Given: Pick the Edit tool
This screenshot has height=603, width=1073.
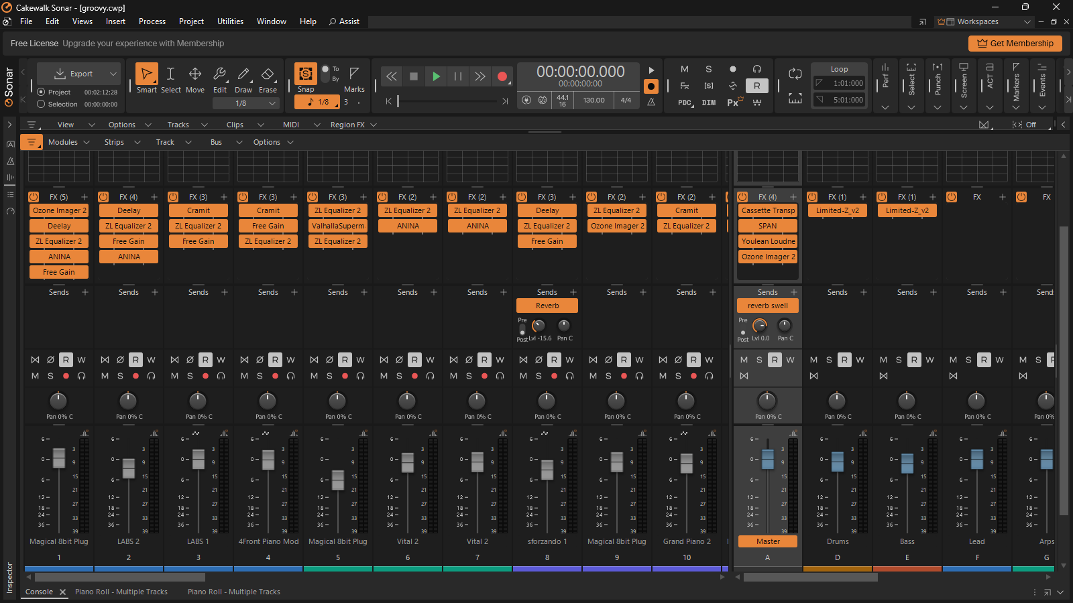Looking at the screenshot, I should (x=220, y=78).
